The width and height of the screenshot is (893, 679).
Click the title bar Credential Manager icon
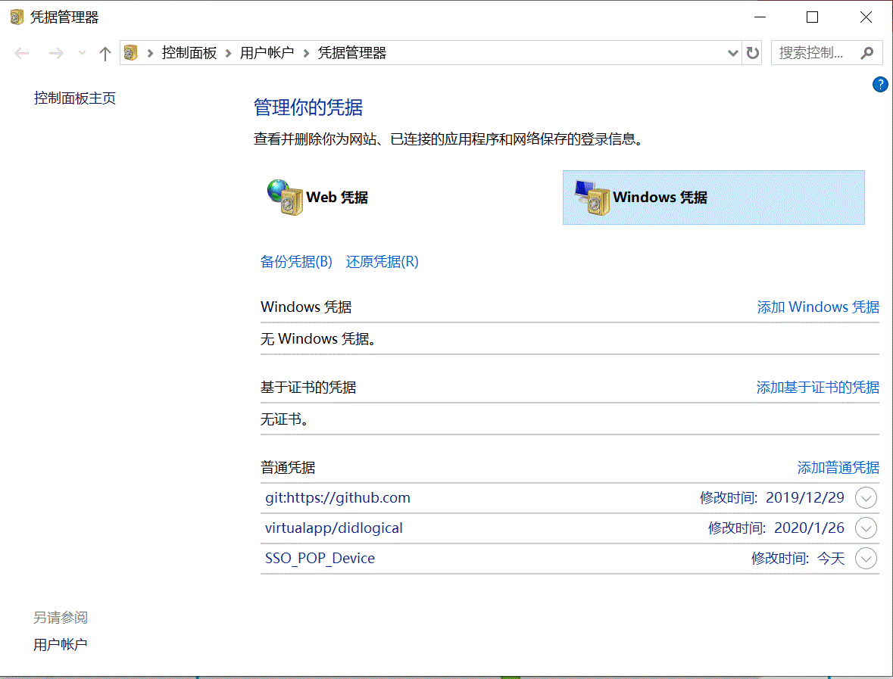point(17,17)
